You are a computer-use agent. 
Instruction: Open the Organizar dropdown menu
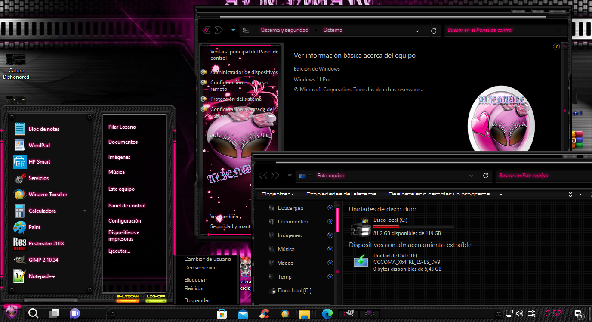[277, 194]
